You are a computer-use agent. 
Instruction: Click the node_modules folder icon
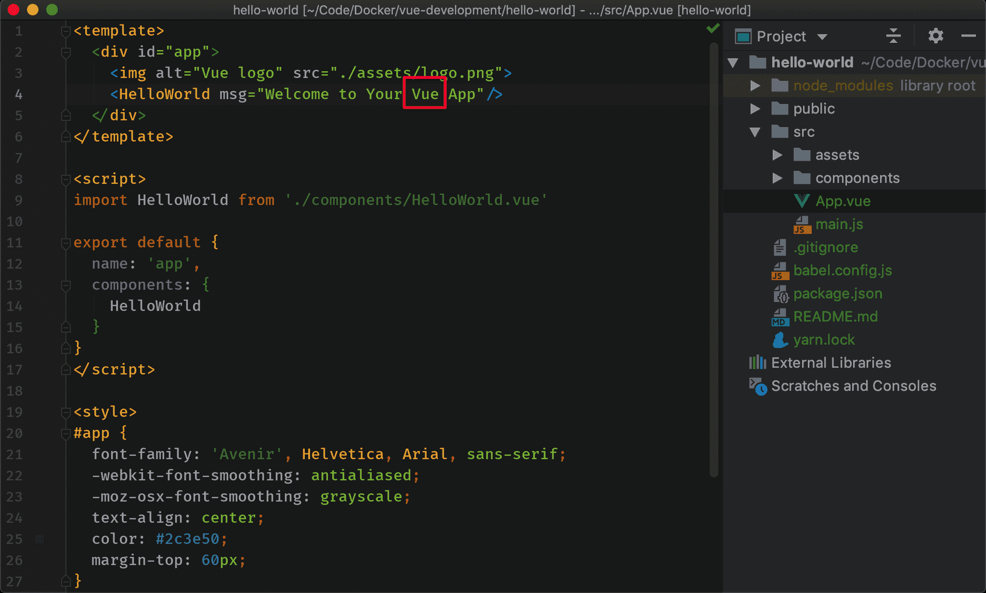click(779, 86)
